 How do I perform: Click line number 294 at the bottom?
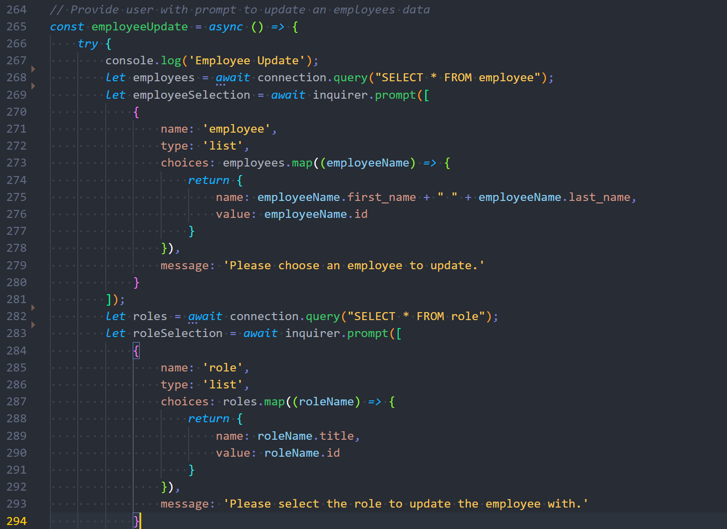(16, 521)
